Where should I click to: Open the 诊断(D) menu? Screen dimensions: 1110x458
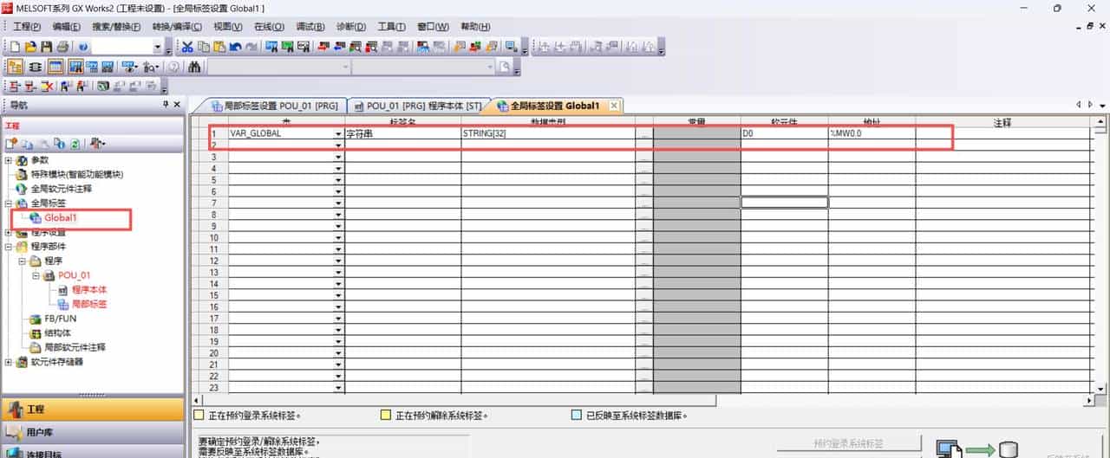coord(350,27)
